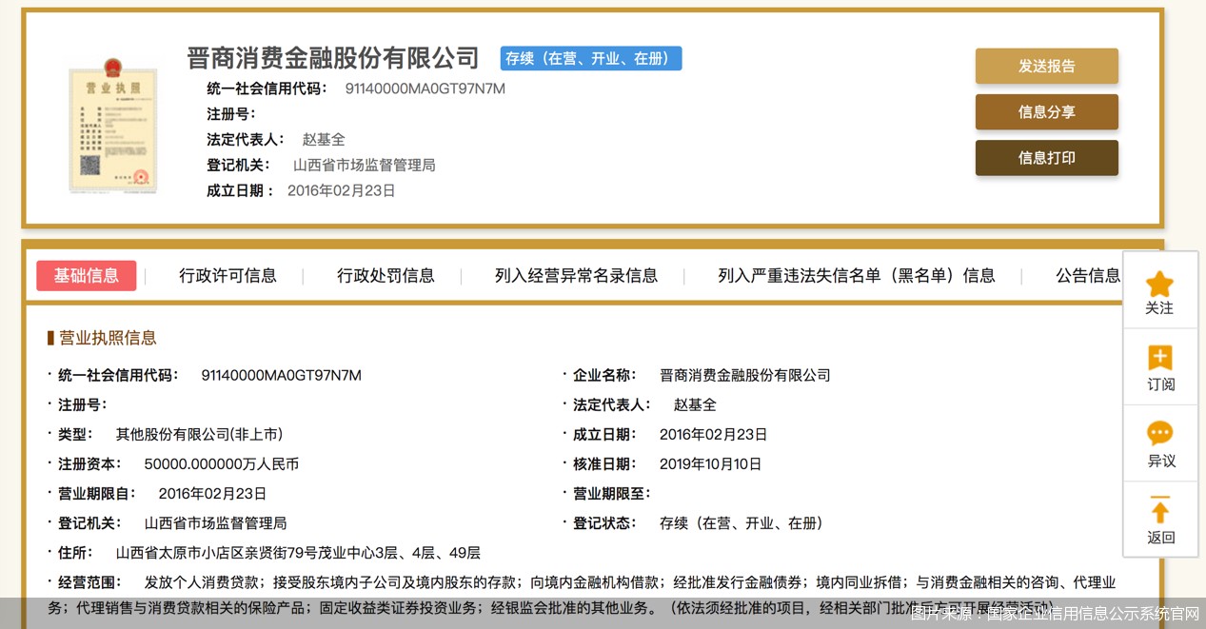The image size is (1206, 629).
Task: Click 注册资本 value 50000.000000万人民币
Action: click(x=222, y=464)
